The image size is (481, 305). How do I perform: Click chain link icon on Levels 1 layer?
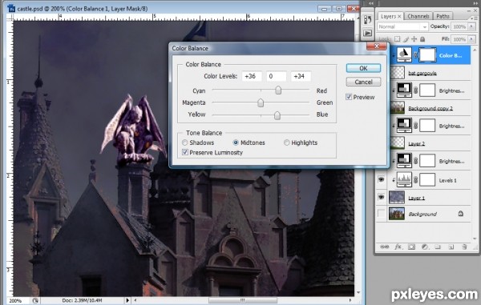tap(415, 180)
